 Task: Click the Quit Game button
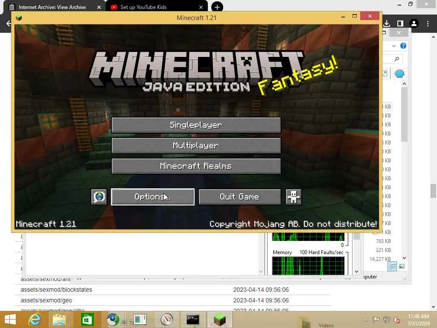coord(239,196)
